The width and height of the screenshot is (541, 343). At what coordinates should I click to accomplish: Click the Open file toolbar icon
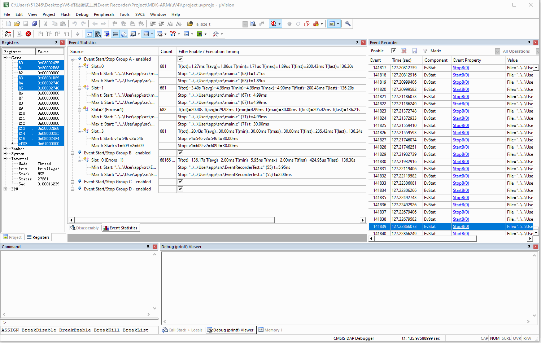point(17,24)
